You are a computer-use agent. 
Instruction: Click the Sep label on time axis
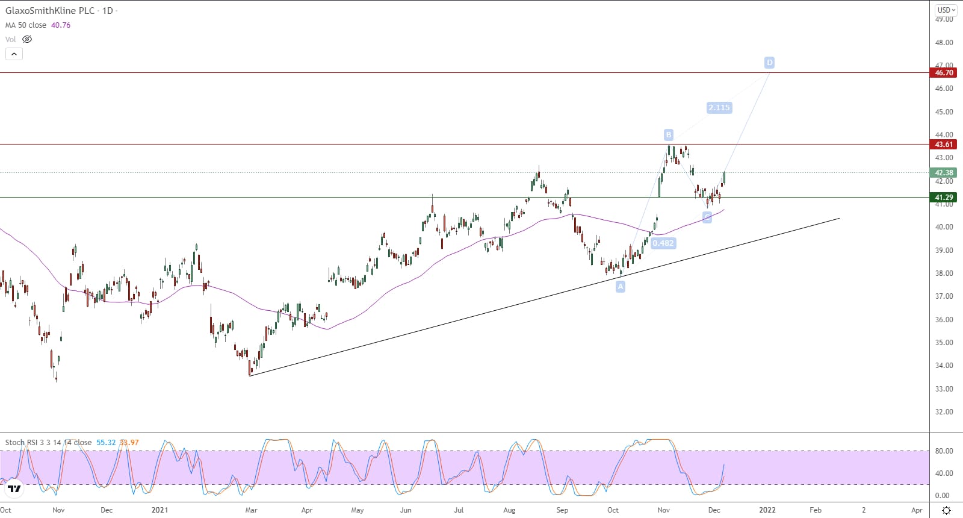[x=562, y=510]
